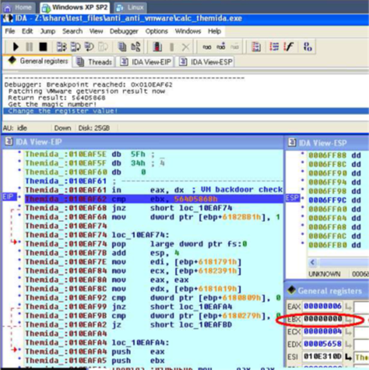Click the IDA View-ESP panel title
This screenshot has width=369, height=370.
click(323, 143)
